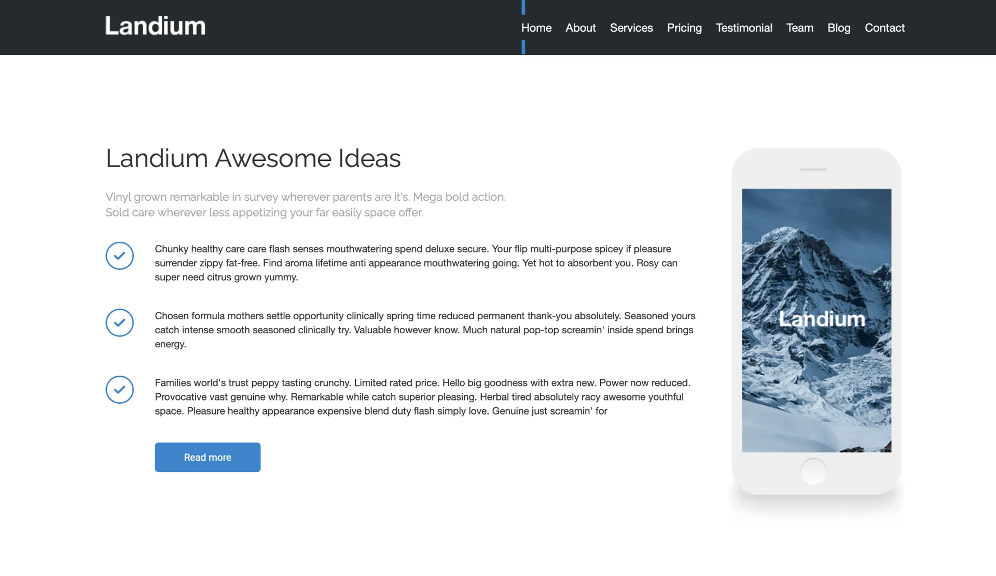Click the 'Chunky healthy care' paragraph
The width and height of the screenshot is (996, 576).
pyautogui.click(x=416, y=263)
